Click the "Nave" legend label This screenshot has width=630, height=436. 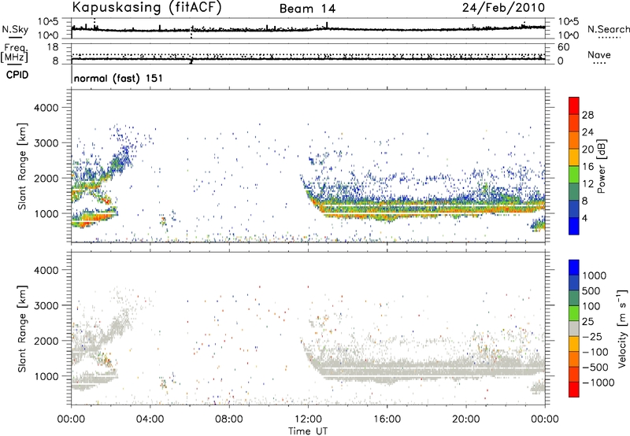pyautogui.click(x=599, y=55)
